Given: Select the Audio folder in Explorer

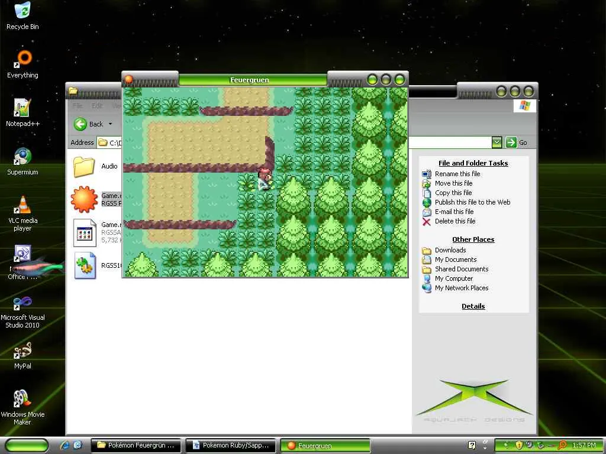Looking at the screenshot, I should point(84,167).
